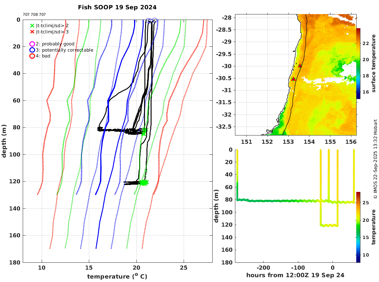Click the 'depth (m)' label of the profile plot

pyautogui.click(x=4, y=141)
